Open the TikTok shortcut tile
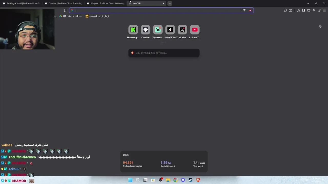Screen dimensions: 328x184 coord(170,30)
